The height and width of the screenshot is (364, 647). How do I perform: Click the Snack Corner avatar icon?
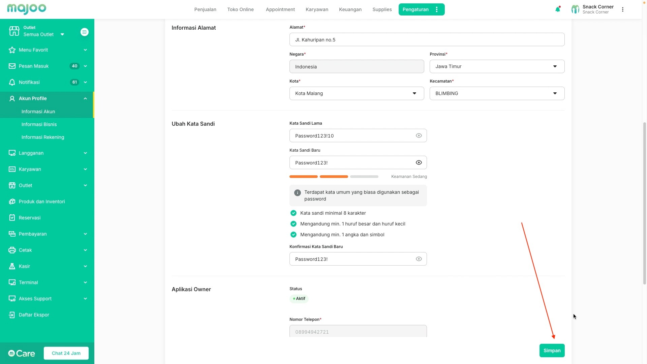coord(575,9)
